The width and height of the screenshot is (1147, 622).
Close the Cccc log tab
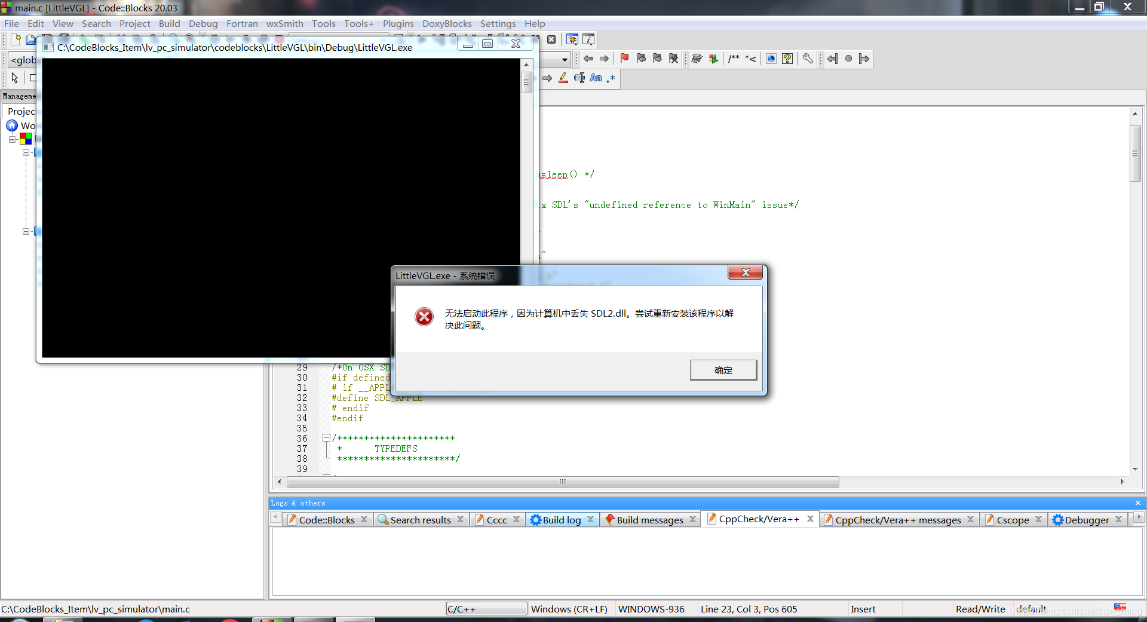516,519
